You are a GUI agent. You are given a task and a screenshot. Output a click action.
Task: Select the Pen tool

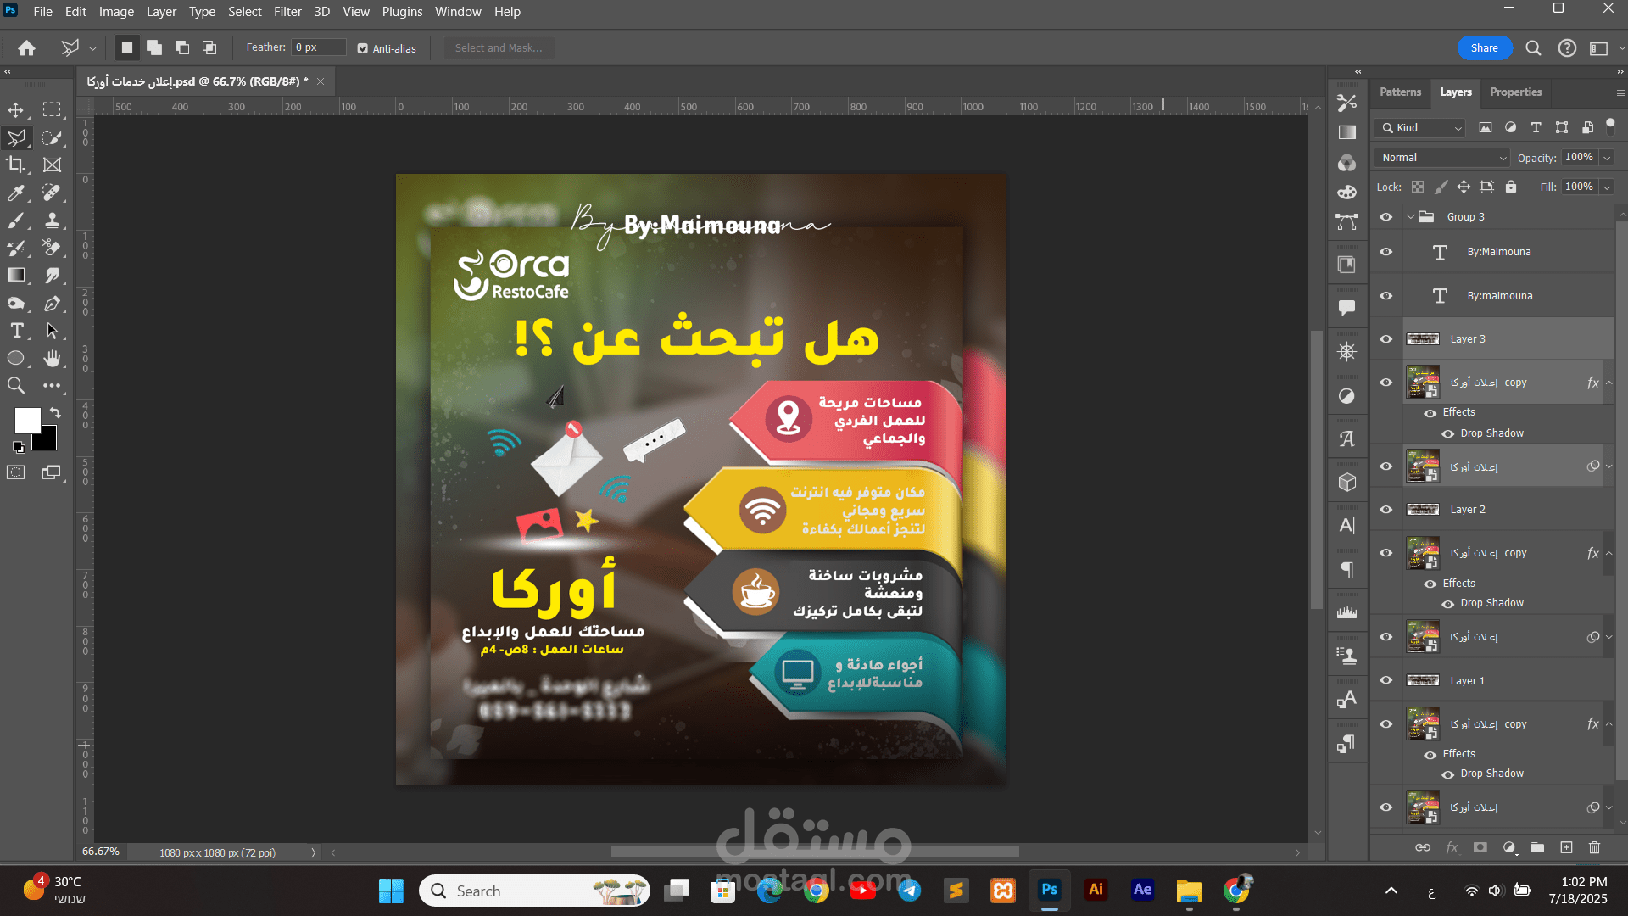tap(53, 303)
